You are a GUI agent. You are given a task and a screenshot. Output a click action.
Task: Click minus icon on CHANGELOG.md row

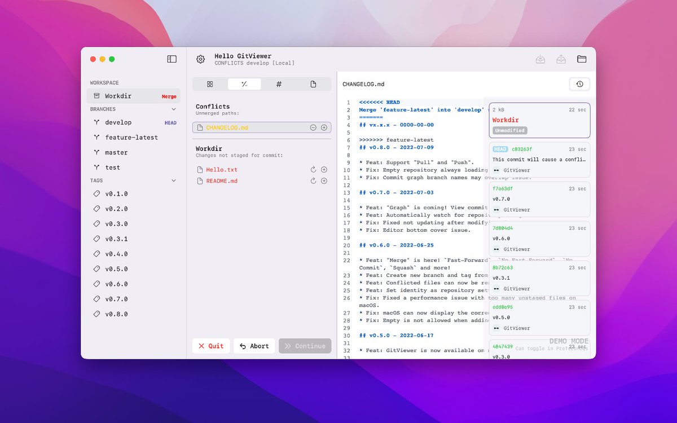[x=313, y=127]
